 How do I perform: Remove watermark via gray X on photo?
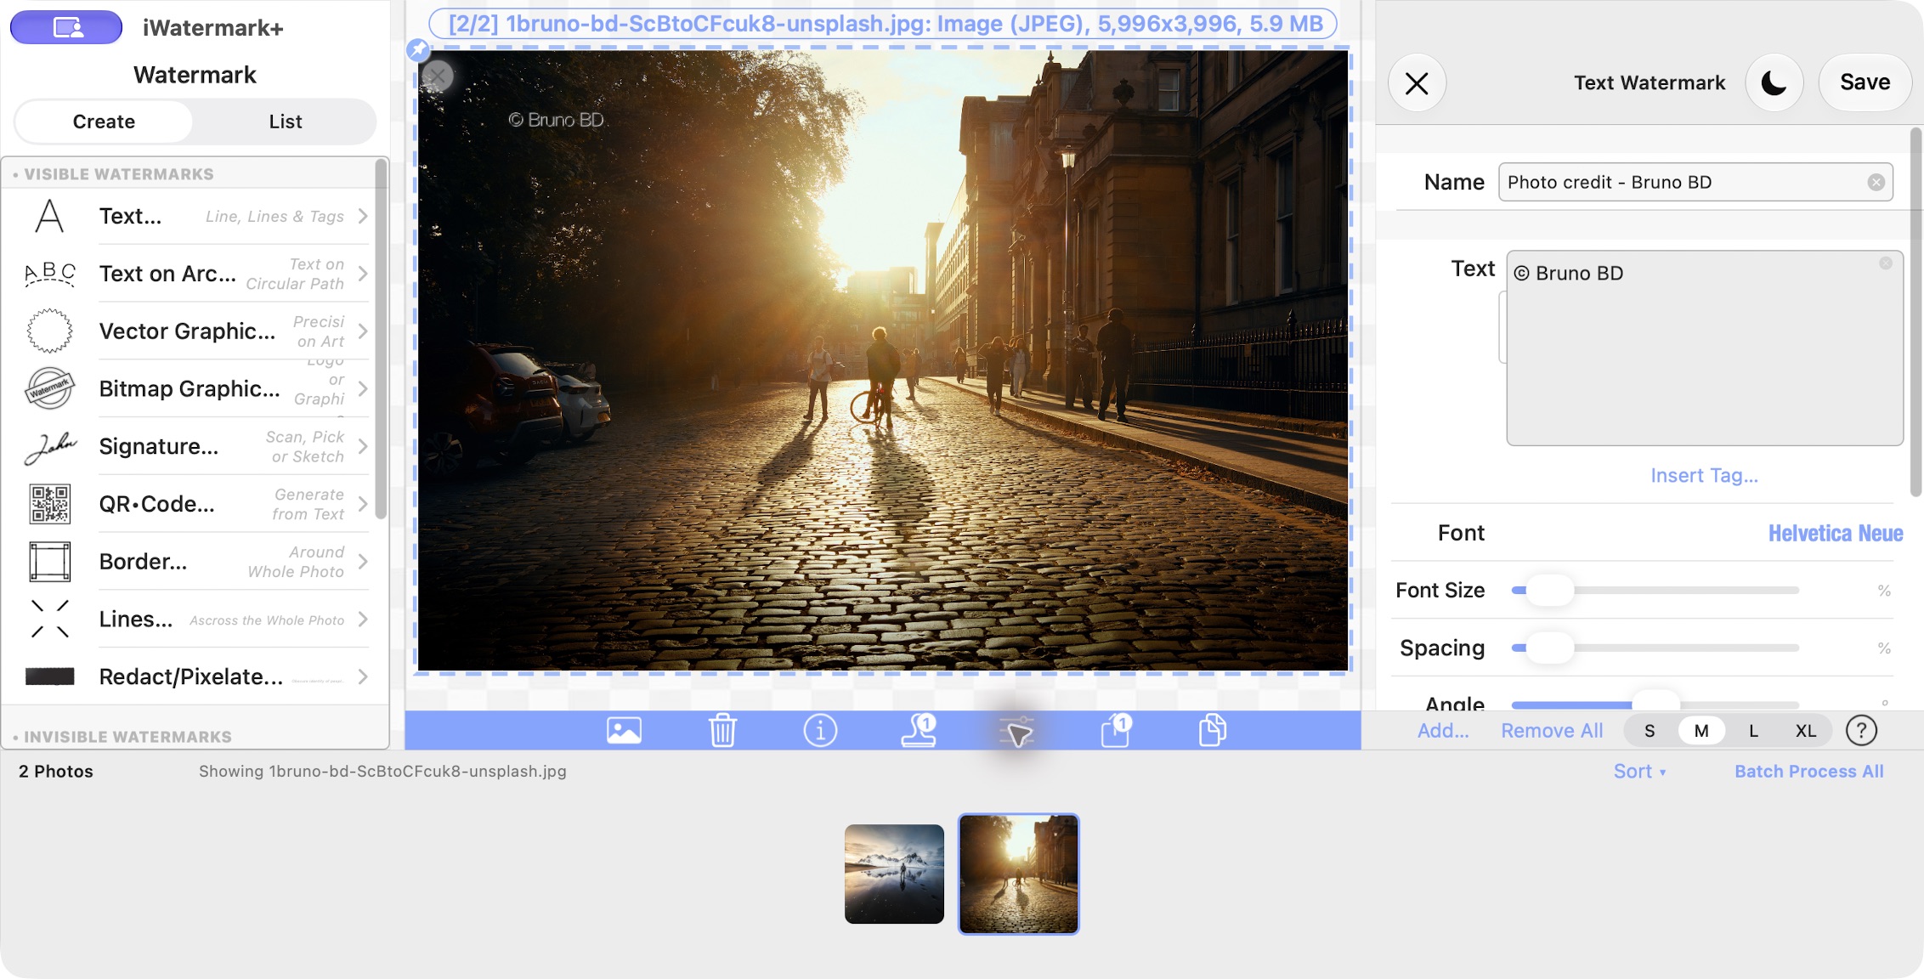click(438, 76)
